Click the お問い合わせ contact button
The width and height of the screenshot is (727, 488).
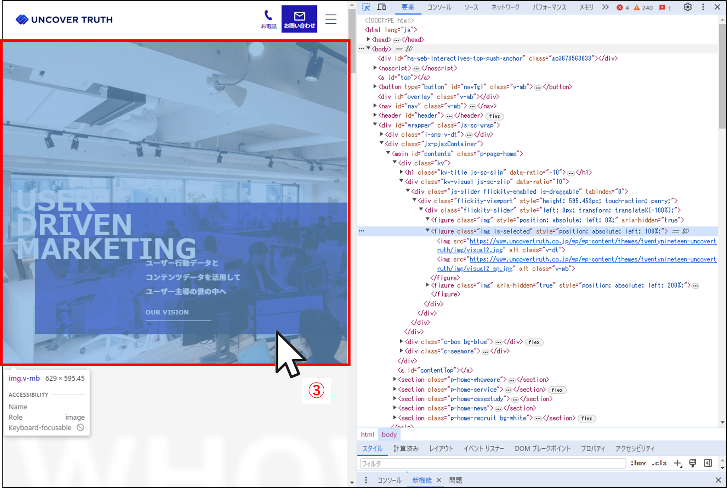click(x=299, y=19)
